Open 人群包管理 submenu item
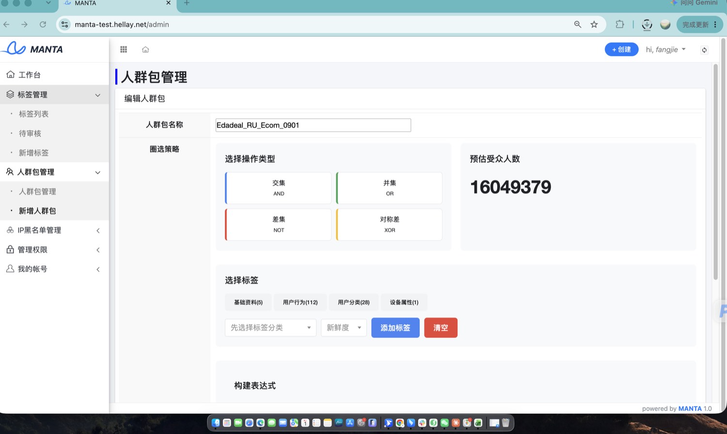Screen dimensions: 727x434 (37, 191)
